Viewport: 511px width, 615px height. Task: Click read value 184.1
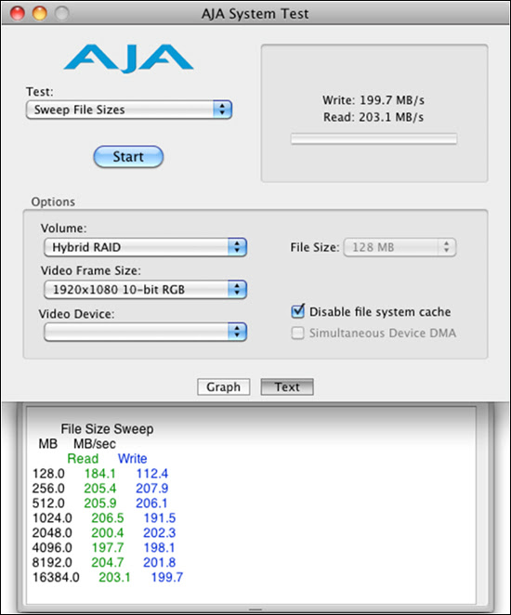[x=100, y=474]
